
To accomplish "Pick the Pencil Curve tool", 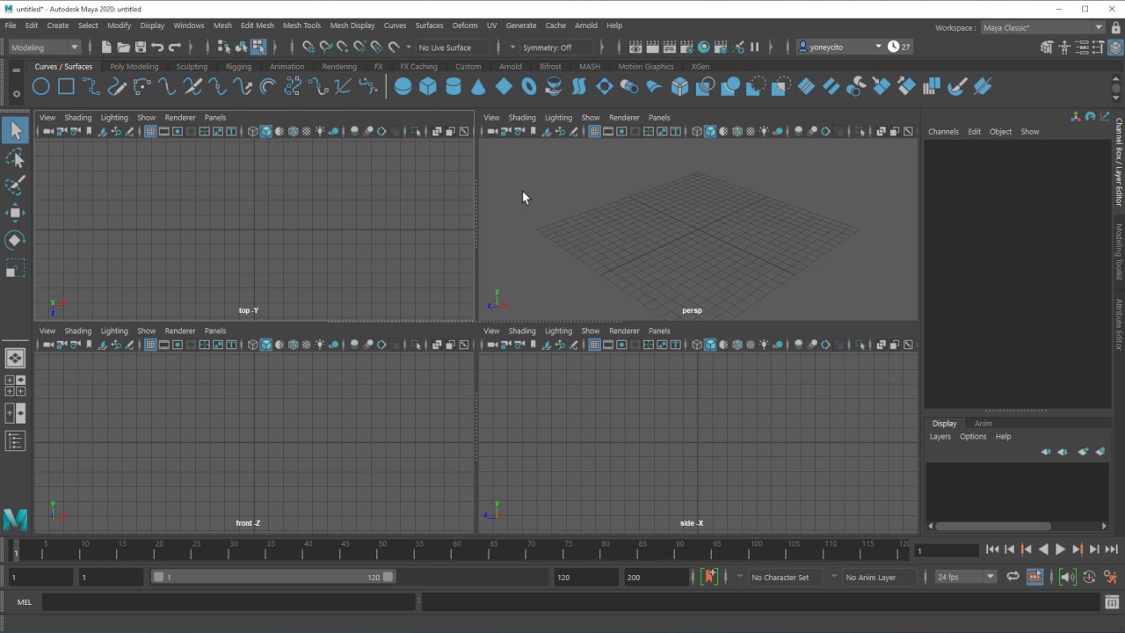I will point(117,86).
